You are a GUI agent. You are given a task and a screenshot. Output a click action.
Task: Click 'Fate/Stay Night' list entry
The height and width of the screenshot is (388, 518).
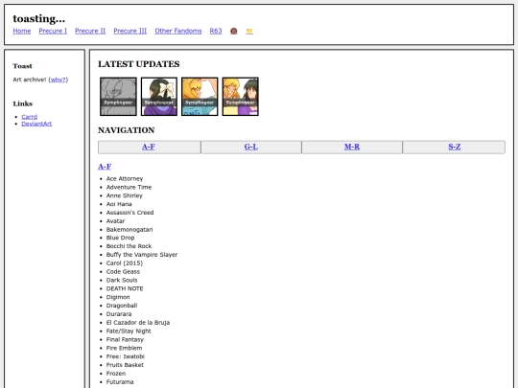coord(129,331)
